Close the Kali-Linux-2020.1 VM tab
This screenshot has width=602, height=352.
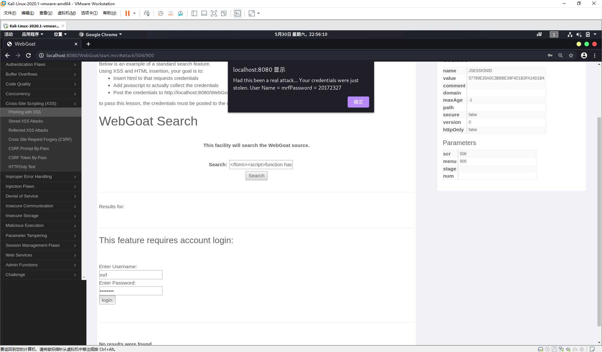(63, 26)
